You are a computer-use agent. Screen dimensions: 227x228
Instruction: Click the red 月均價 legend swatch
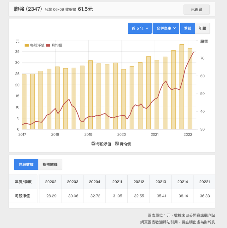pos(48,45)
